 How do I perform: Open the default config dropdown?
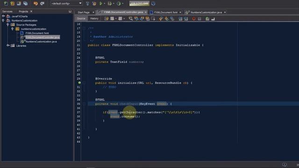click(66, 3)
